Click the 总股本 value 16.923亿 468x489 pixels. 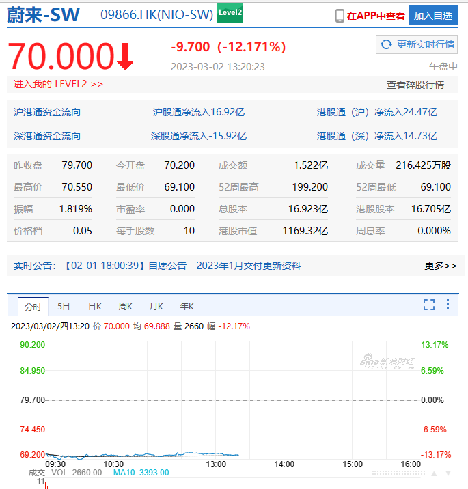pos(308,209)
